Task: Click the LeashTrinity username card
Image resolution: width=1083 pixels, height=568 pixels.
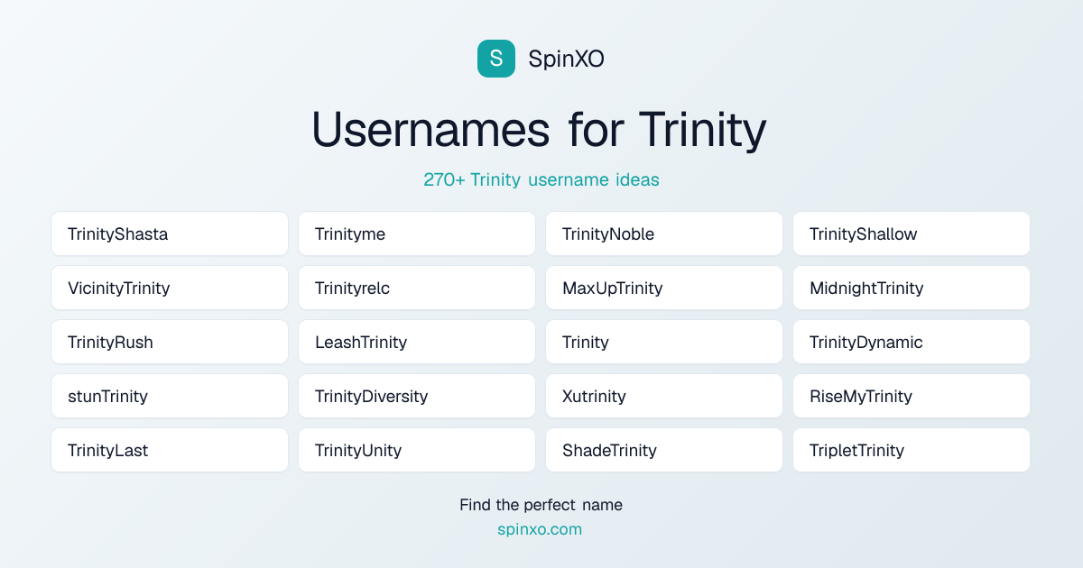Action: pos(417,342)
